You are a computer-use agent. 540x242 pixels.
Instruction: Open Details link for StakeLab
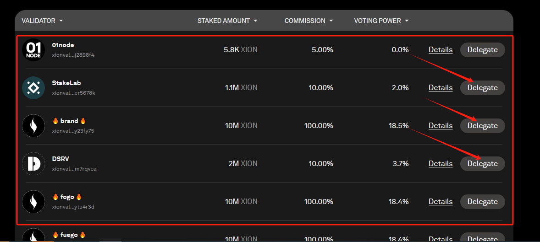(441, 88)
